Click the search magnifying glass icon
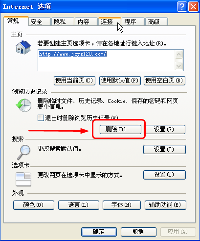This screenshot has width=200, height=241. coord(24,152)
